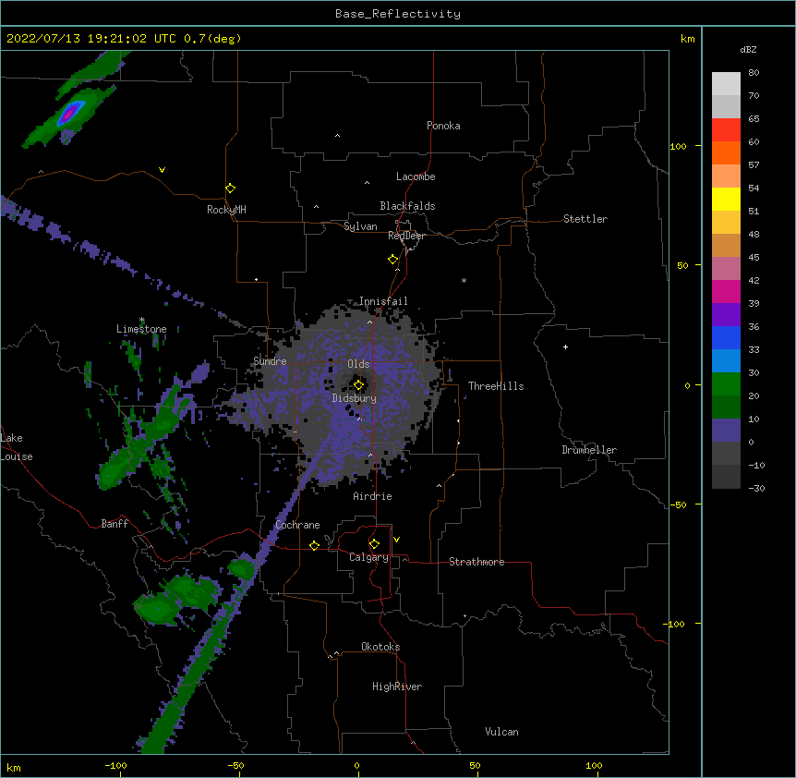796x778 pixels.
Task: Click the Strathmore town label
Action: click(476, 562)
